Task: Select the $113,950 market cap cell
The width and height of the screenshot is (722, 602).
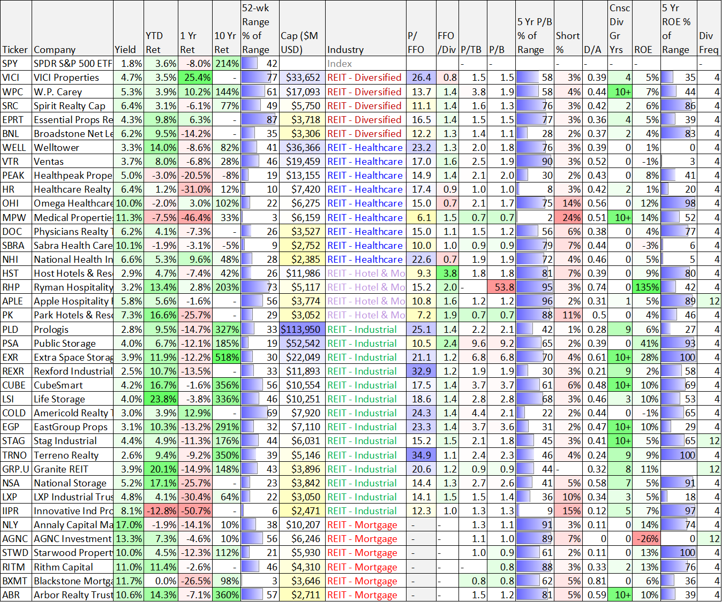Action: [x=302, y=329]
